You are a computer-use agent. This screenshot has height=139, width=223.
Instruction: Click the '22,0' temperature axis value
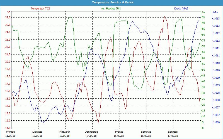tap(8, 47)
